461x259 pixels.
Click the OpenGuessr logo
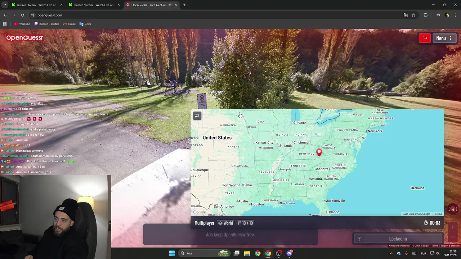24,37
